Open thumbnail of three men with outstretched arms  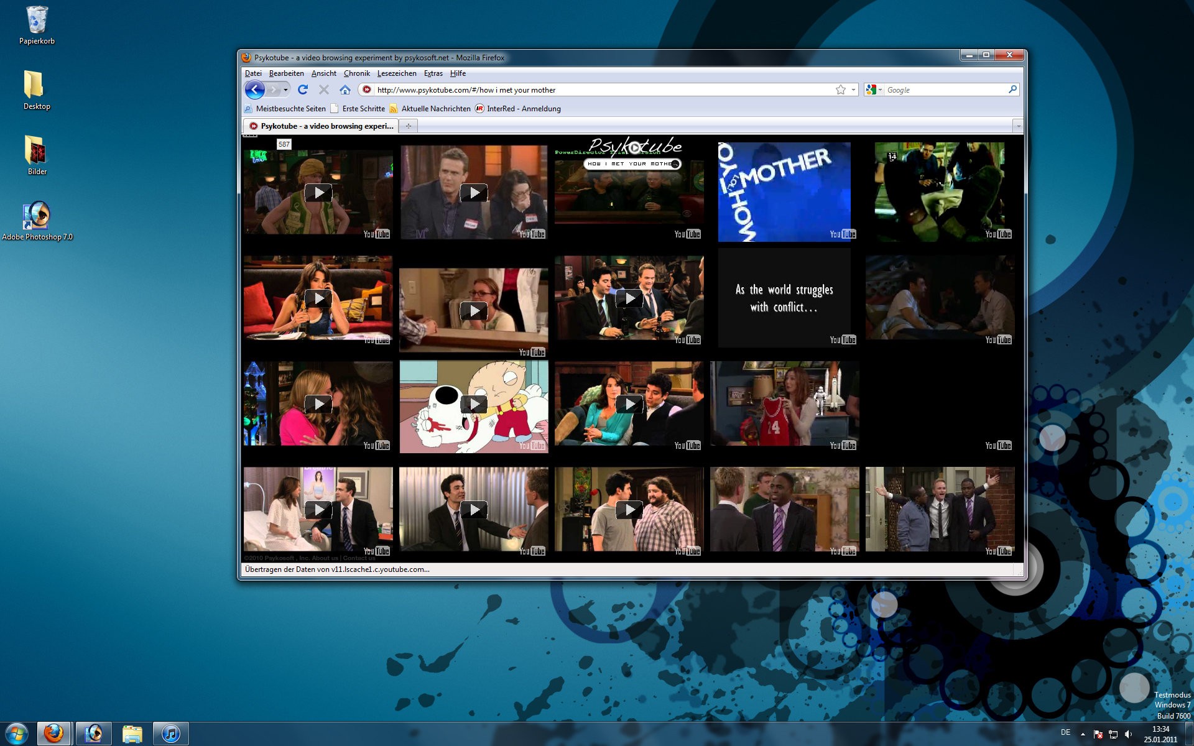(940, 509)
